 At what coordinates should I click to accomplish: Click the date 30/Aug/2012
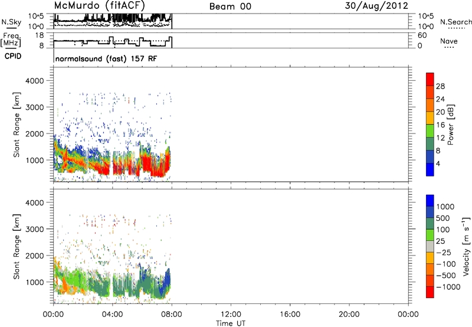(376, 6)
